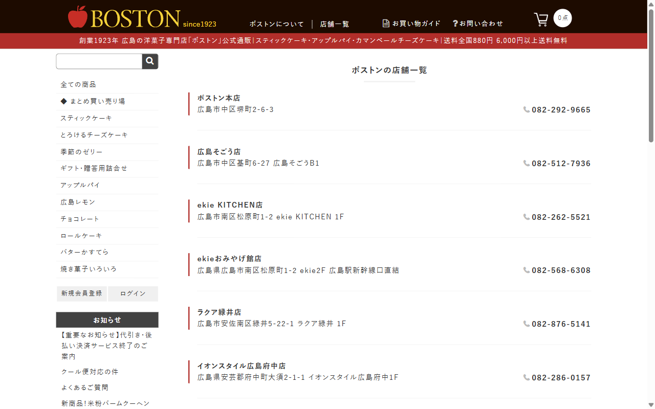
Task: Select まとめ買い売り場 category
Action: click(x=107, y=101)
